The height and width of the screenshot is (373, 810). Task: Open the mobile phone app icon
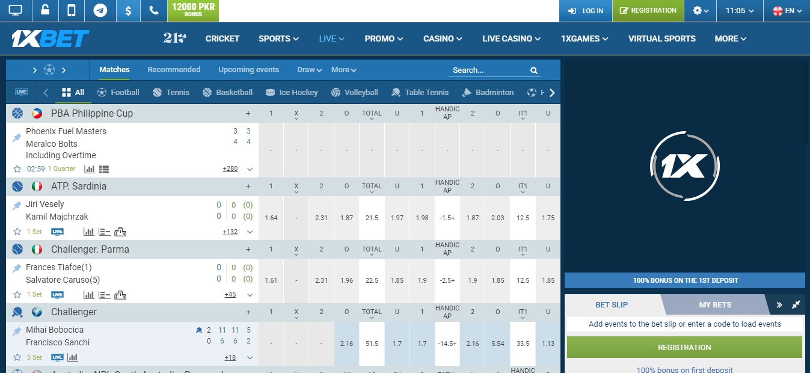[x=72, y=10]
